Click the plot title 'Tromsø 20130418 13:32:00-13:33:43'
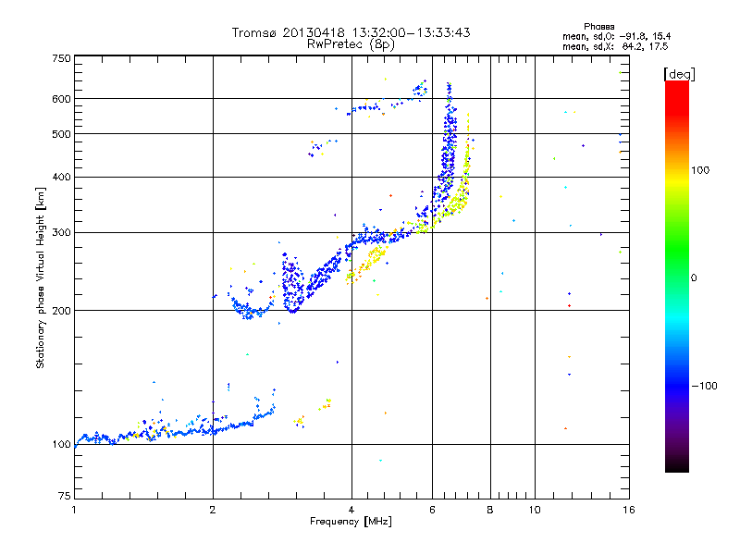This screenshot has width=740, height=555. click(x=351, y=32)
